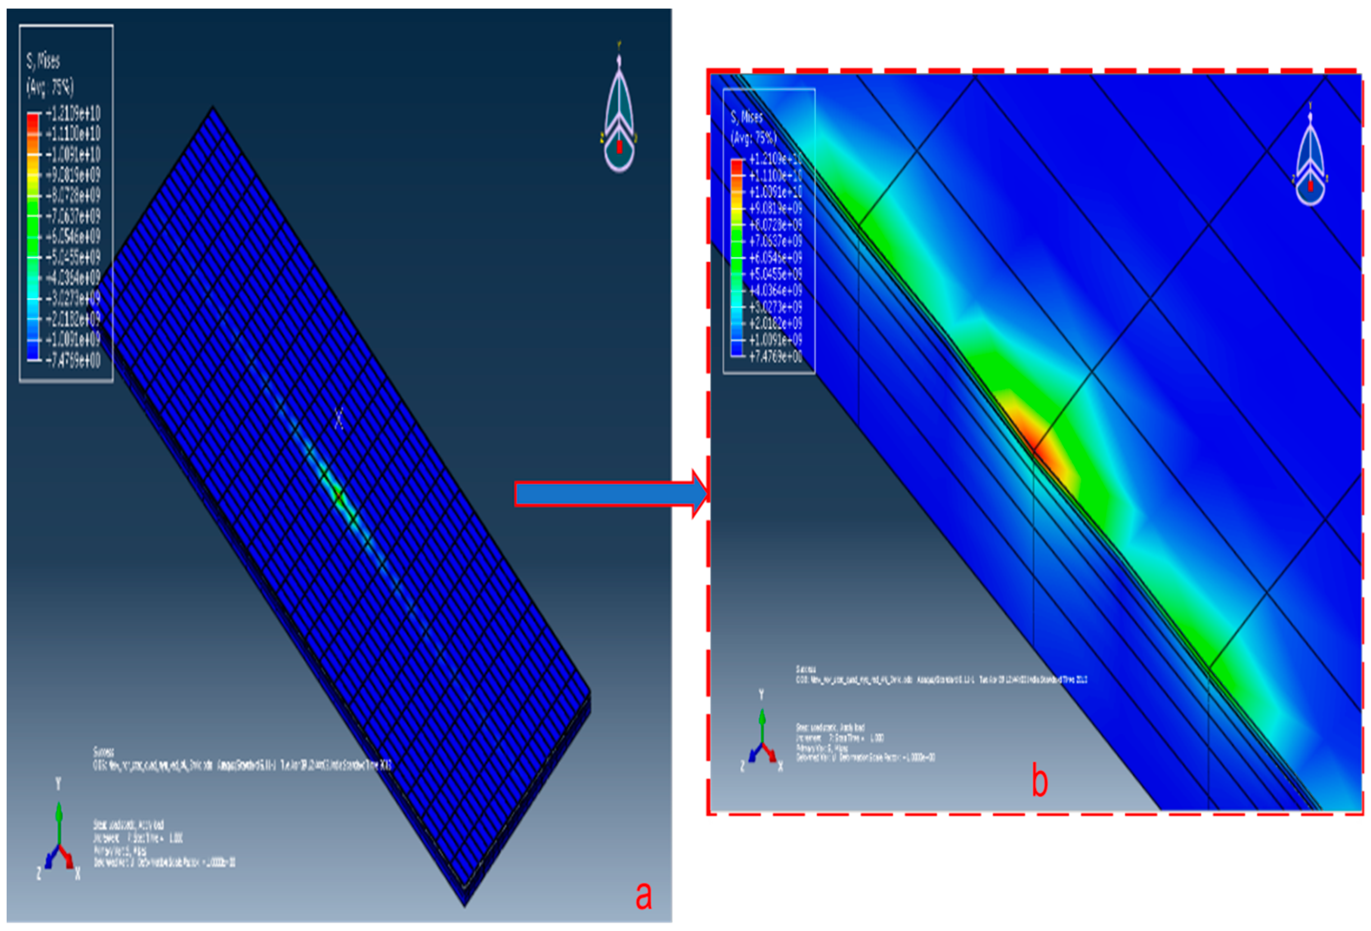Viewport: 1371px width, 931px height.
Task: Click the +5.0455e+09 value in the right legend
Action: [775, 274]
